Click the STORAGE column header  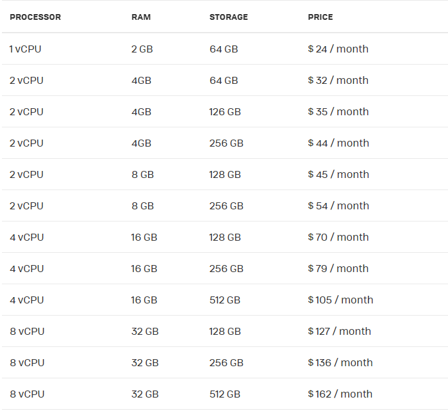tap(228, 17)
